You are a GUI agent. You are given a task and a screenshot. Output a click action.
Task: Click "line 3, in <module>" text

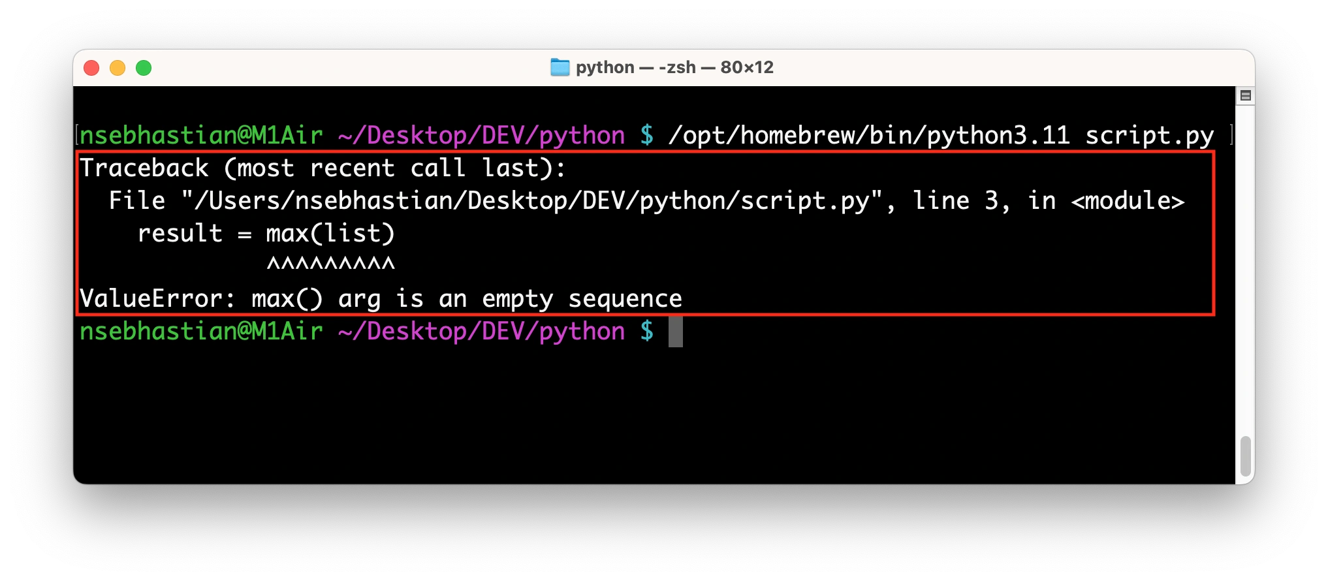(1049, 201)
